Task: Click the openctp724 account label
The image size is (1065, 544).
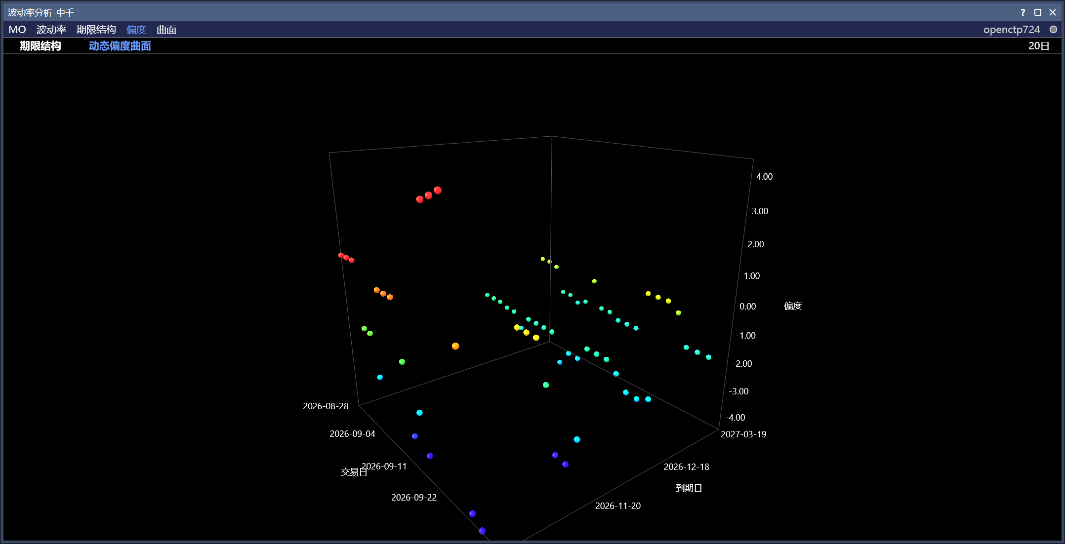Action: [1012, 30]
